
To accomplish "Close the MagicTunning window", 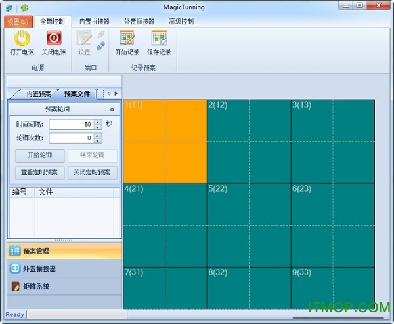I will point(379,5).
